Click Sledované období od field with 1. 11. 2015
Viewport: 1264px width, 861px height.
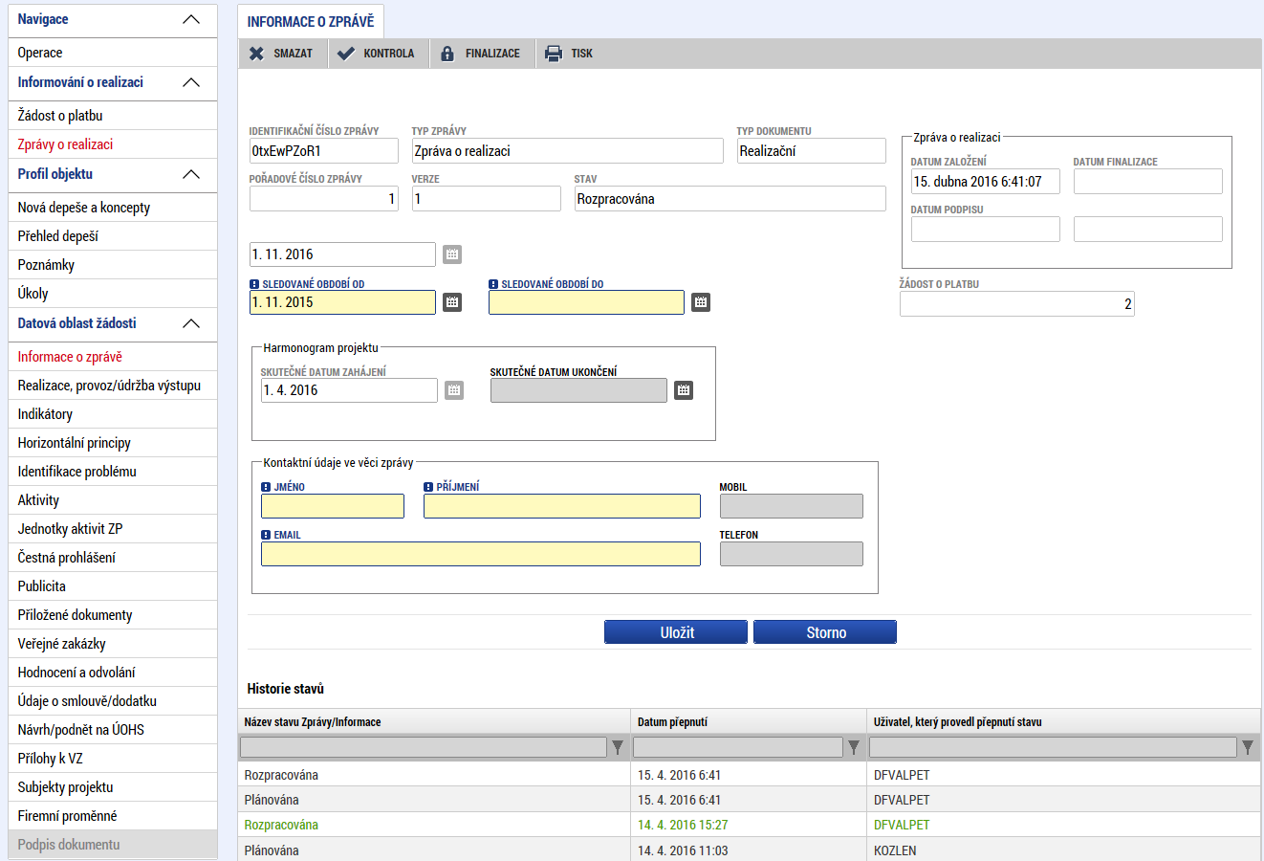(342, 302)
